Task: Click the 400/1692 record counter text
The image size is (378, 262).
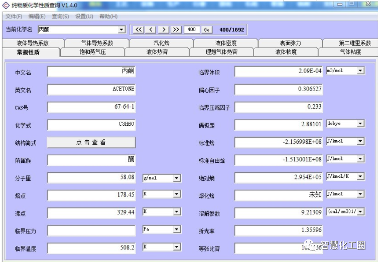Action: 232,30
